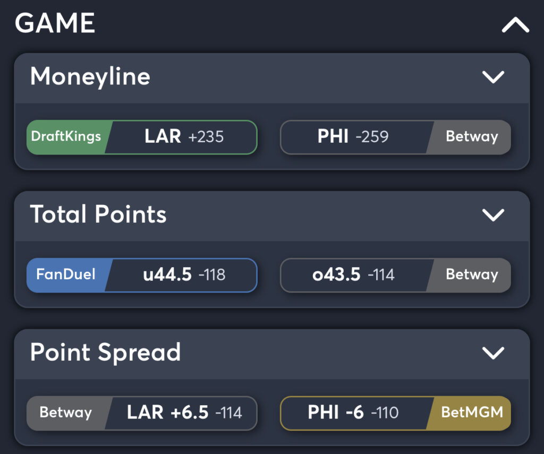This screenshot has height=454, width=544.
Task: Click the Total Points section title
Action: pos(98,215)
